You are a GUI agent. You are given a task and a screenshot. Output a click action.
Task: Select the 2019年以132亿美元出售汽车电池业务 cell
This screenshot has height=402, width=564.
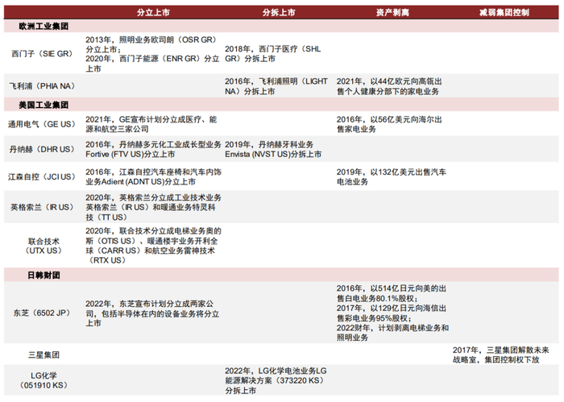tap(392, 177)
